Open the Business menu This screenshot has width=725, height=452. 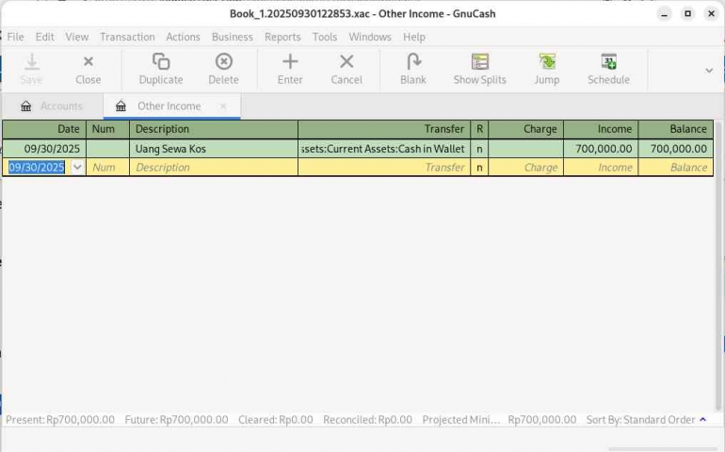point(232,37)
